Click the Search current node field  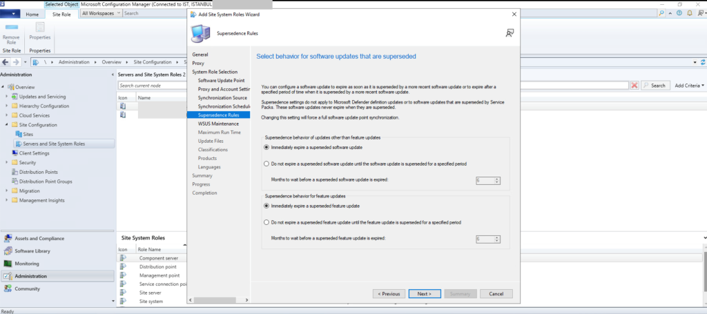click(373, 86)
